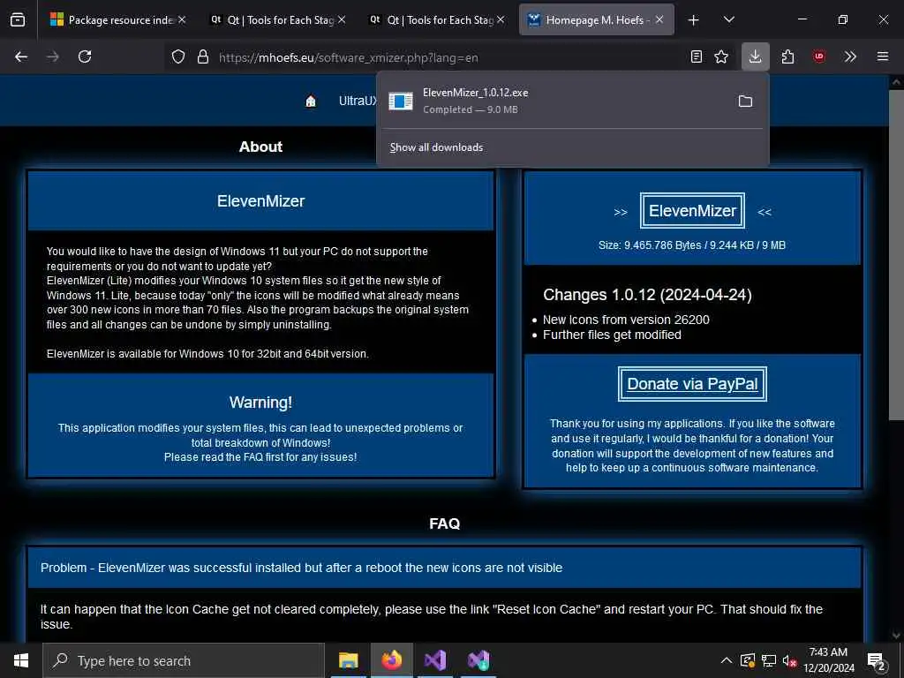Image resolution: width=904 pixels, height=678 pixels.
Task: Click the page vertical scrollbar thumb
Action: tap(895, 253)
